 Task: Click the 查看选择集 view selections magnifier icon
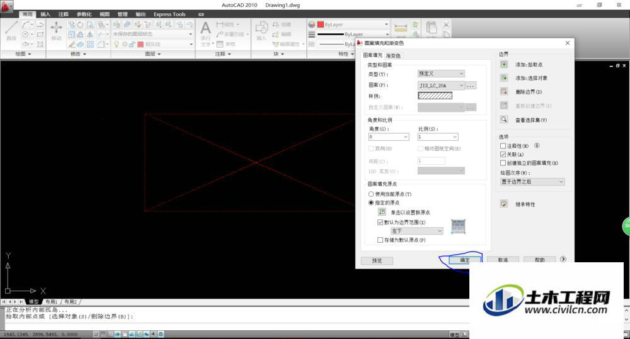(x=504, y=119)
